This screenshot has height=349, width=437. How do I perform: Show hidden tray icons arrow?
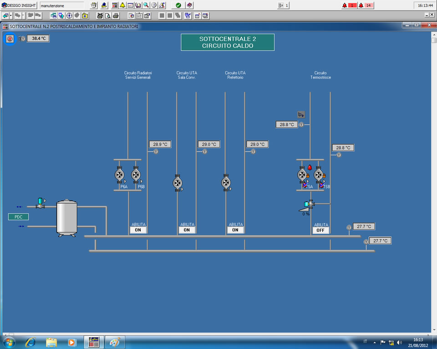(375, 343)
